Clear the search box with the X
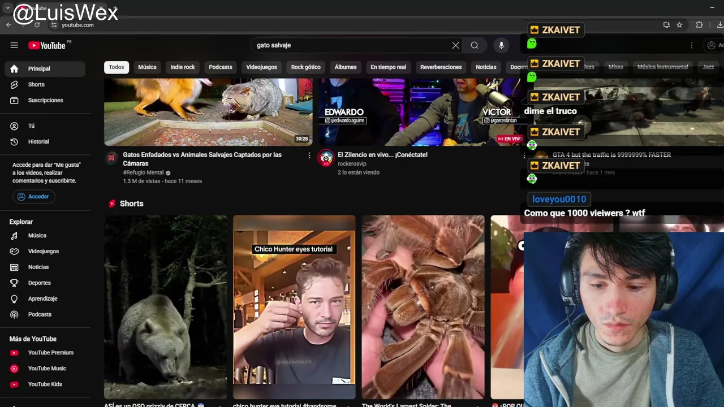Image resolution: width=724 pixels, height=407 pixels. point(456,45)
